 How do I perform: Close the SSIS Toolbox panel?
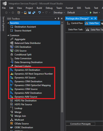[x=62, y=18]
